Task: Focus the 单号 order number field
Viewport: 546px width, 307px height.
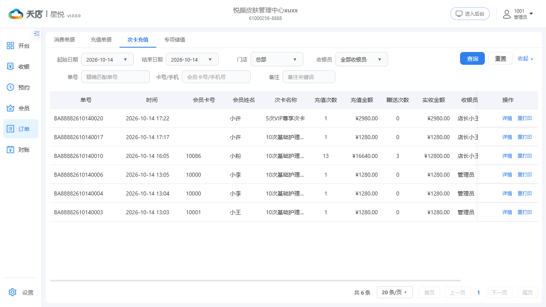Action: 116,77
